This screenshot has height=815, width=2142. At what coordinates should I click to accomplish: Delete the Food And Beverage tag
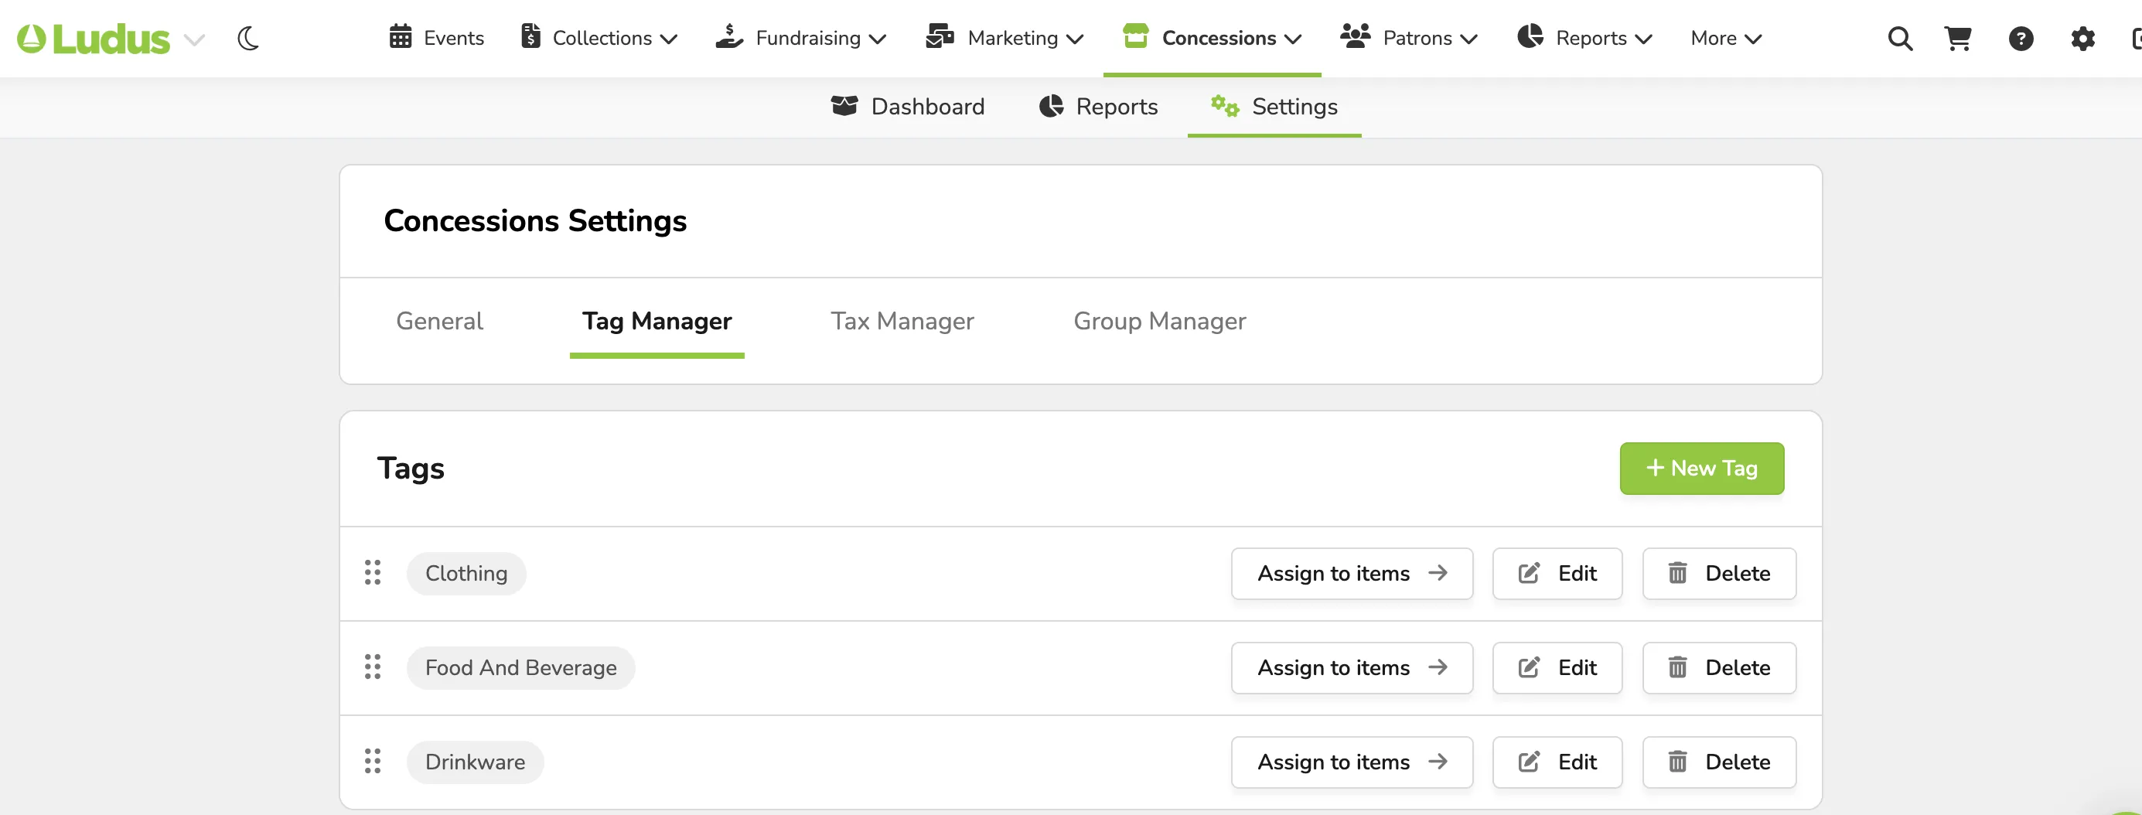[1719, 668]
